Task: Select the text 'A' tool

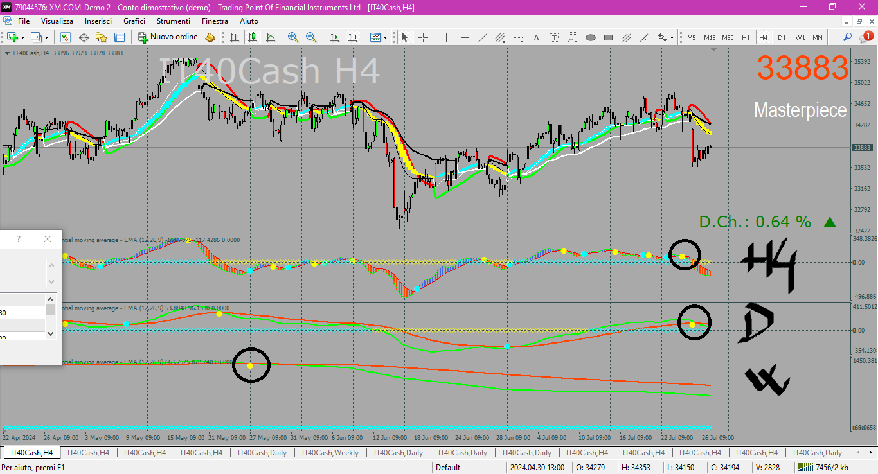Action: [537, 37]
